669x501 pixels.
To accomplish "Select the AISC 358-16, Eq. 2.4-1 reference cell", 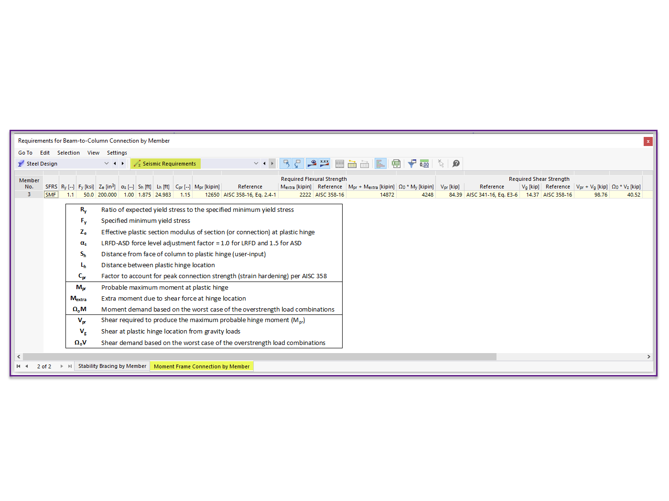I will pos(250,194).
